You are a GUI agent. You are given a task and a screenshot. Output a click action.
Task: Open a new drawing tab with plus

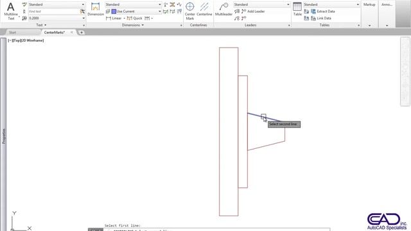pos(82,33)
